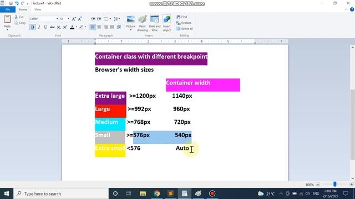
Task: Open File Explorer from the taskbar
Action: tap(143, 193)
